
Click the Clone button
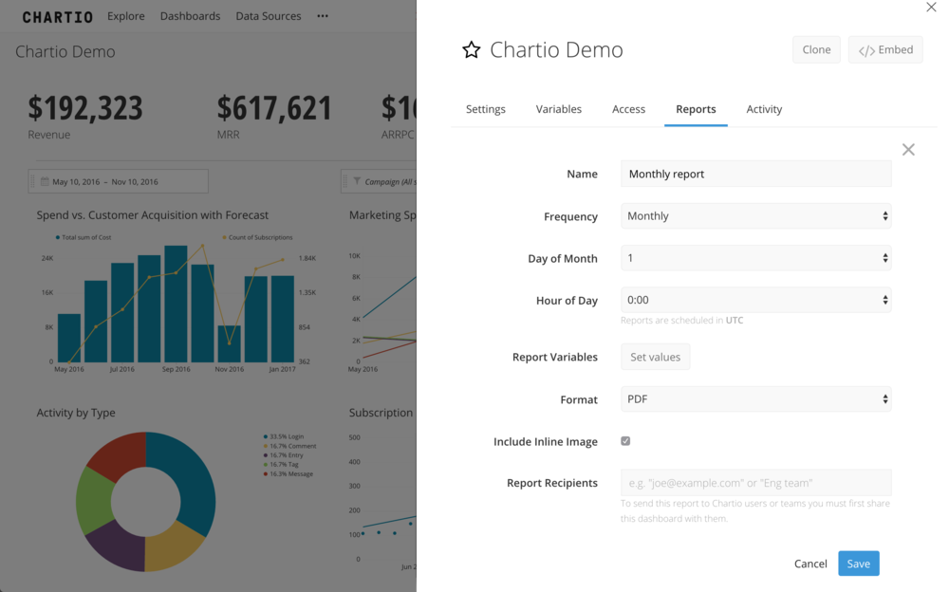point(816,49)
